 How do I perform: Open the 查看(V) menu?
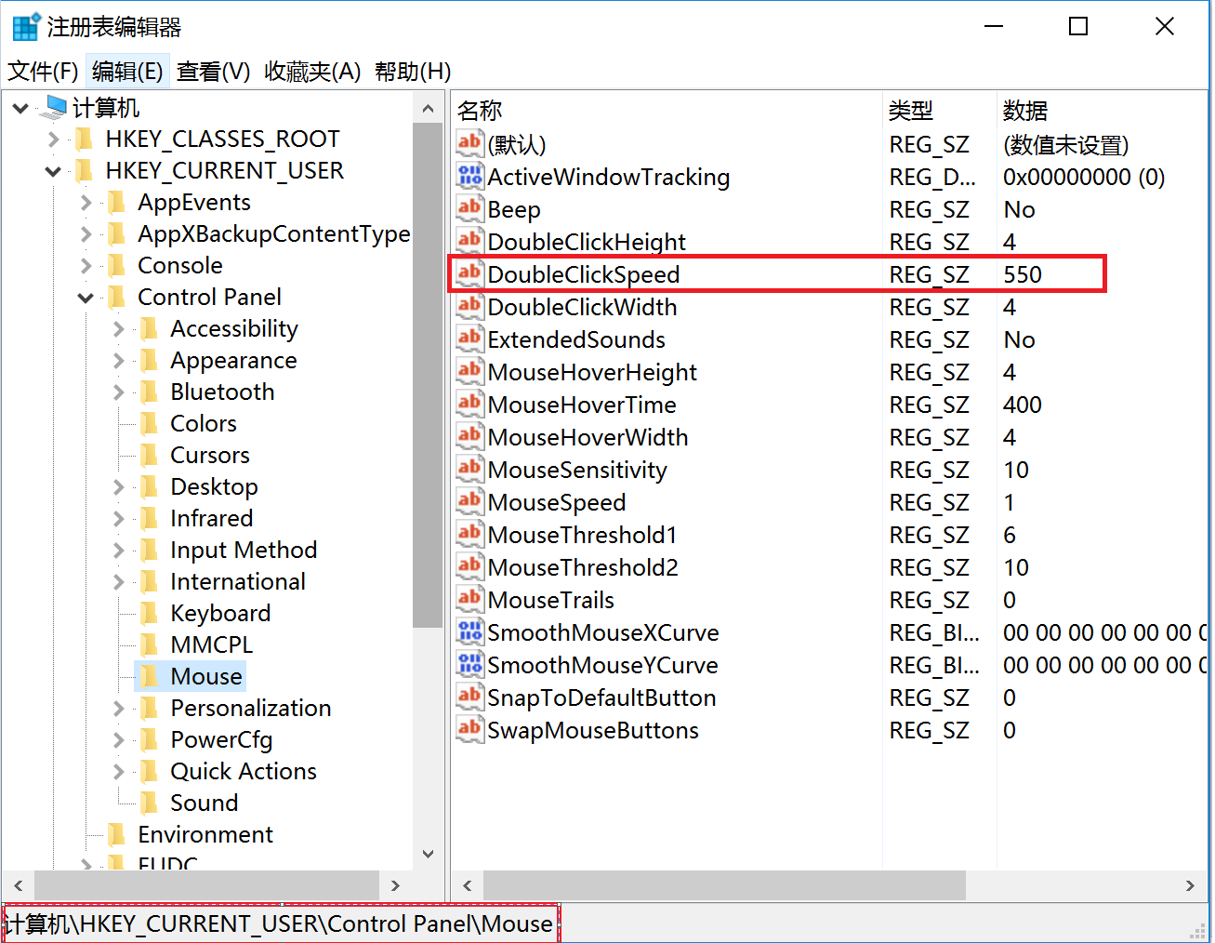point(212,71)
